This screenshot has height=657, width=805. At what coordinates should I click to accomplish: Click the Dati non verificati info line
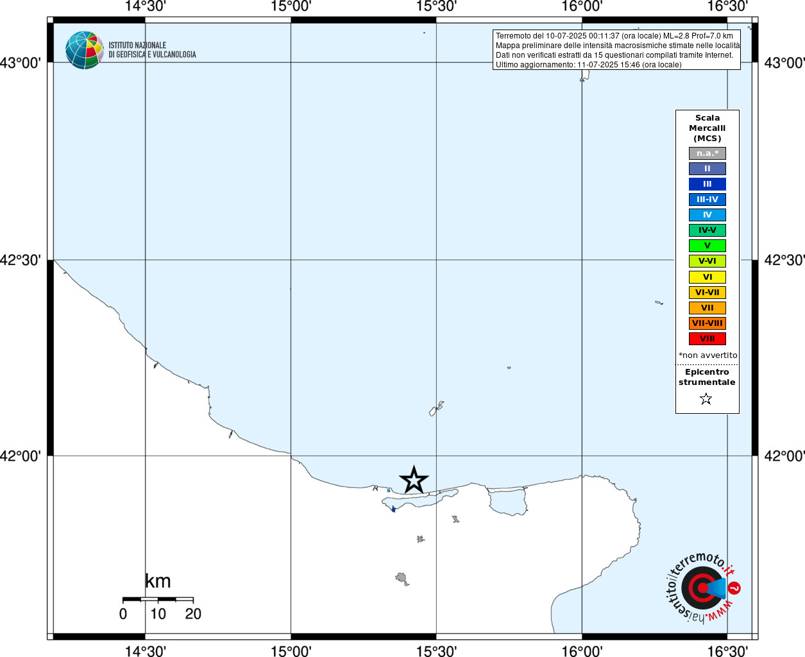pos(614,55)
